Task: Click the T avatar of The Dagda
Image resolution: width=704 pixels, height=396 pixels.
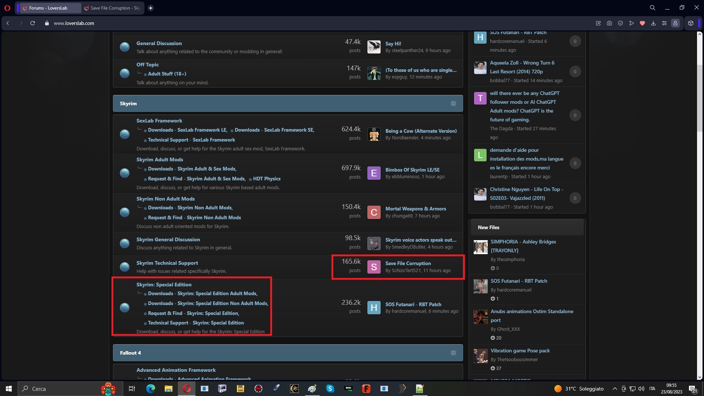Action: 480,98
